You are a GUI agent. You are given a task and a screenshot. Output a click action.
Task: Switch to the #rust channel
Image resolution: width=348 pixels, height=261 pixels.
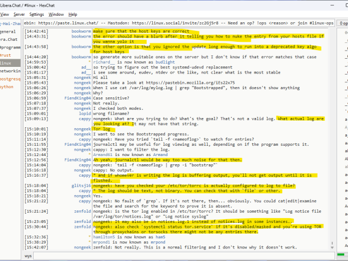(x=7, y=55)
